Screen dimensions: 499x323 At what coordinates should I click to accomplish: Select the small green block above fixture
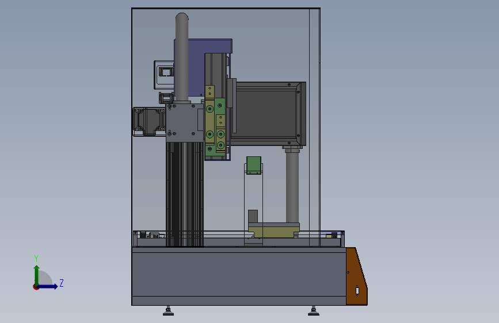pos(254,166)
